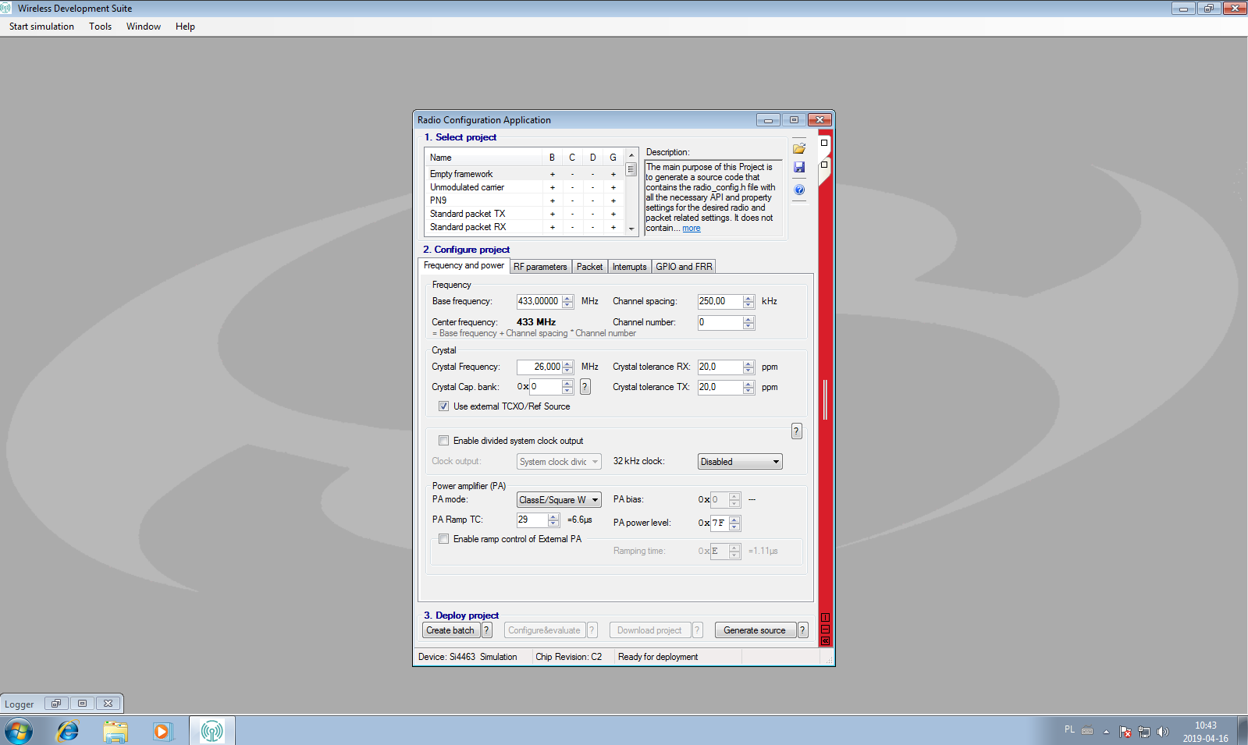Screen dimensions: 1248x745
Task: Open help for the Create batch button
Action: pos(487,630)
